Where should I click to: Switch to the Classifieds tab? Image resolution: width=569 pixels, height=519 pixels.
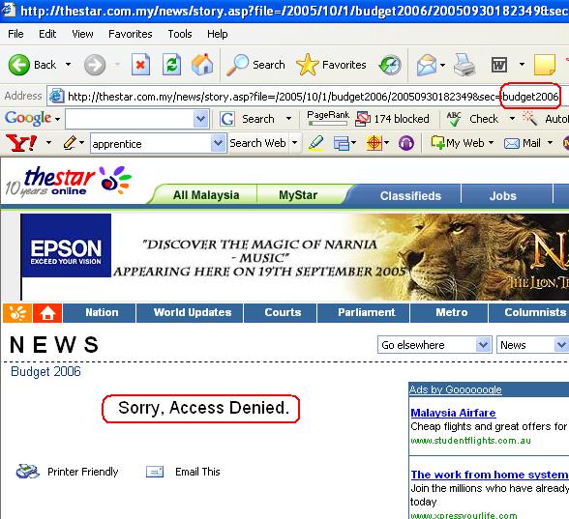(410, 195)
